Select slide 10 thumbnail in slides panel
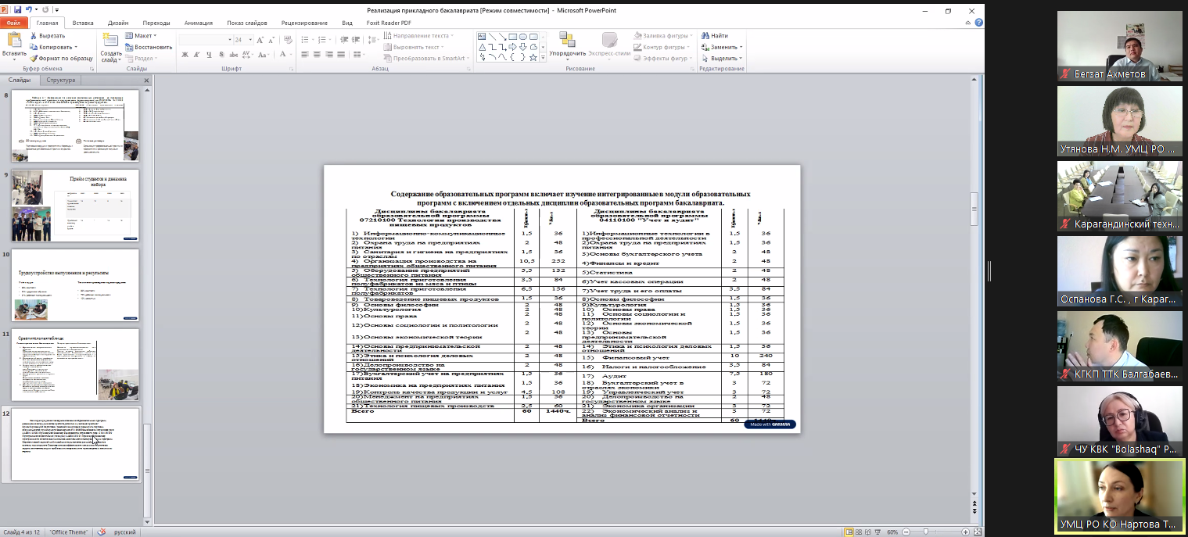Screen dimensions: 1188x537 point(75,285)
